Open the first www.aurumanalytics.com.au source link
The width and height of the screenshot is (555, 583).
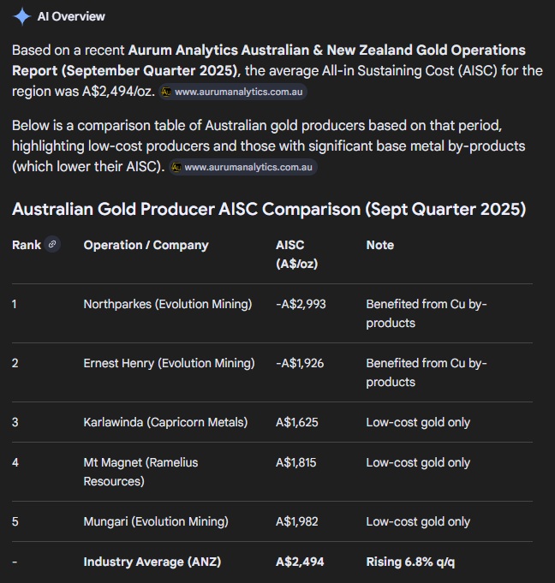[x=233, y=92]
